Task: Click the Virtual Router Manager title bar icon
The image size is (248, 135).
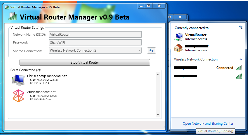Action: coord(7,7)
